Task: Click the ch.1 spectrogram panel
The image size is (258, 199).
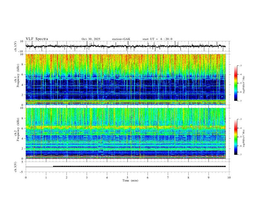Action: (x=125, y=79)
